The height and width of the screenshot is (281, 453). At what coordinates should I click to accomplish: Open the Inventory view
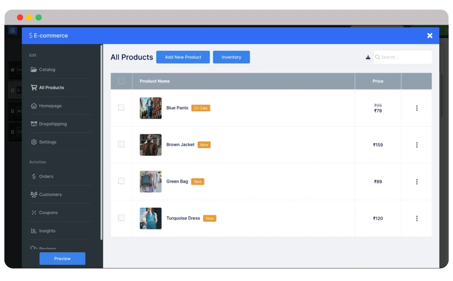click(x=231, y=57)
